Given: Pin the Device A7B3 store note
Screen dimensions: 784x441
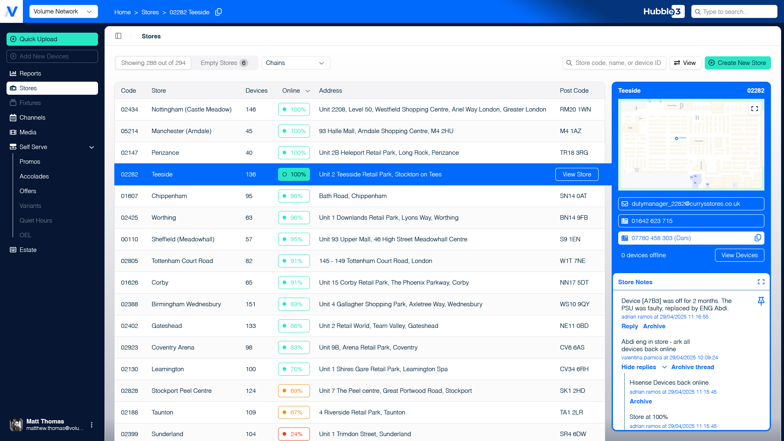Looking at the screenshot, I should pyautogui.click(x=761, y=301).
